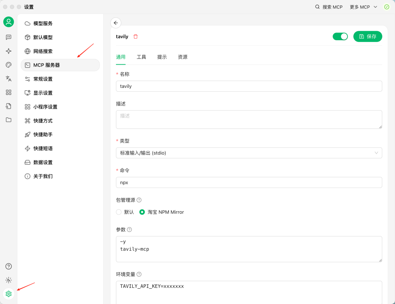
Task: Open the help question mark icon
Action: tap(9, 266)
